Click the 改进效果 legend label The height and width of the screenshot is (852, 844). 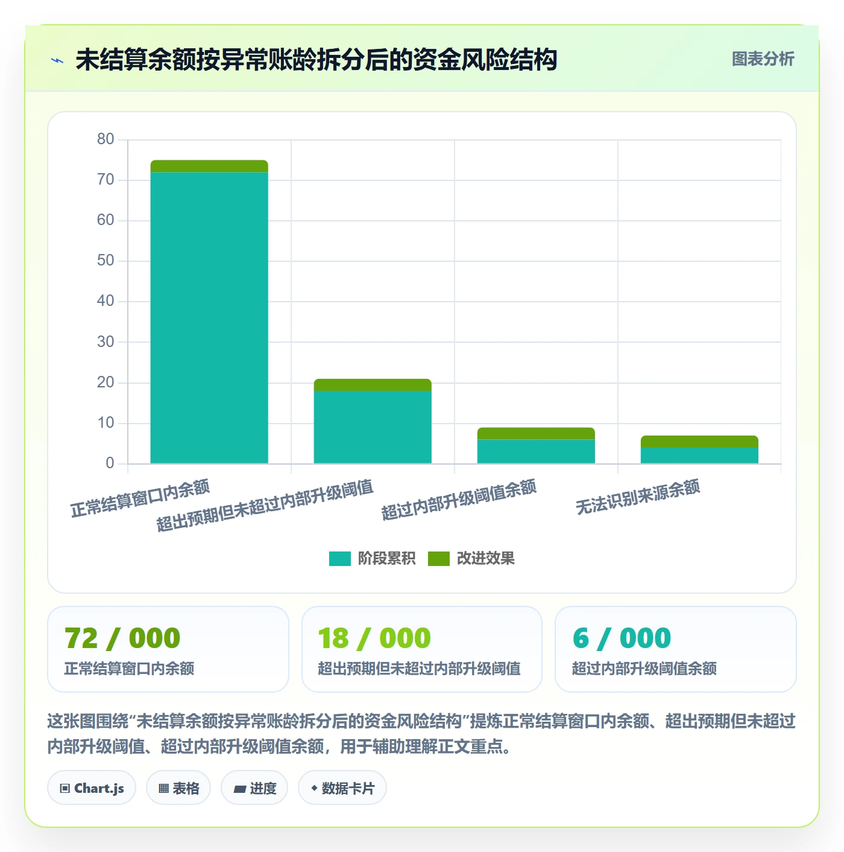[485, 559]
